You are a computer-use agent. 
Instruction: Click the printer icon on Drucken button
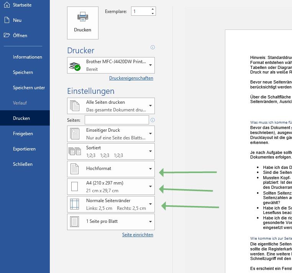(83, 17)
